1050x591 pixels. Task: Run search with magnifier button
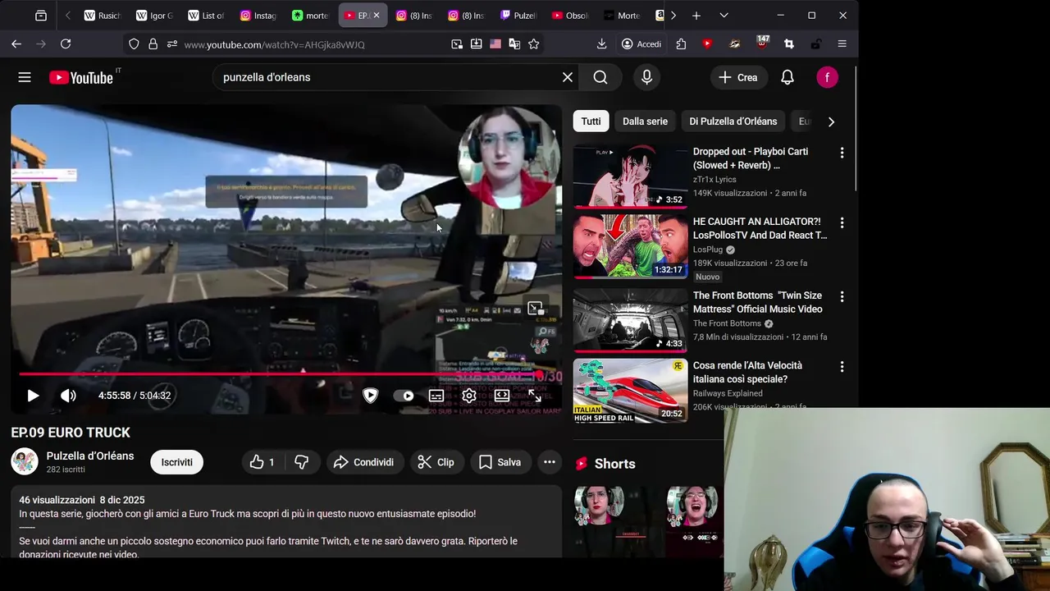coord(600,77)
